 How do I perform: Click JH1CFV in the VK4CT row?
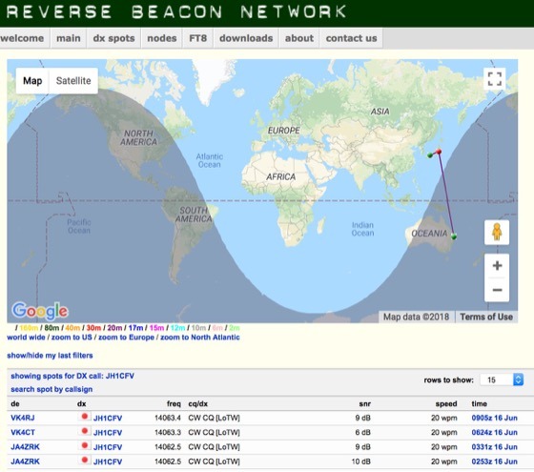coord(108,433)
